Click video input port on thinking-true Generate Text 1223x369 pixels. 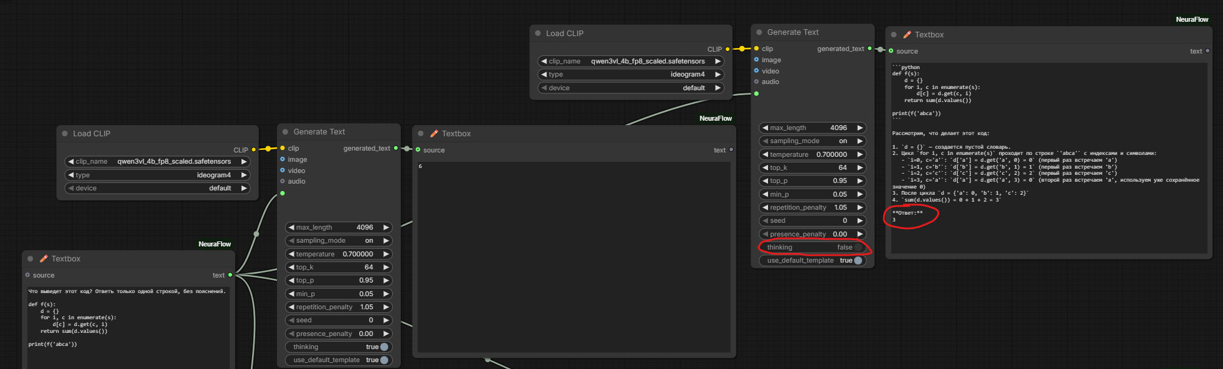click(x=283, y=170)
